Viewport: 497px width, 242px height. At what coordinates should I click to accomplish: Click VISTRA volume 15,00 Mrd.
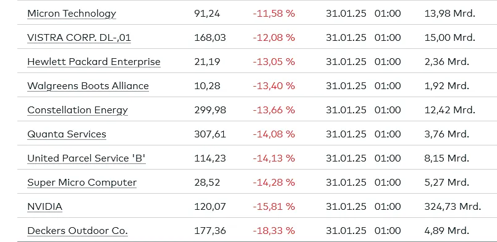coord(450,38)
